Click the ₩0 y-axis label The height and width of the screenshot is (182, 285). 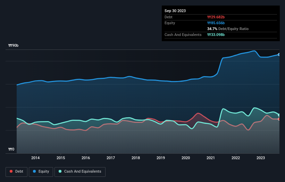coord(11,149)
